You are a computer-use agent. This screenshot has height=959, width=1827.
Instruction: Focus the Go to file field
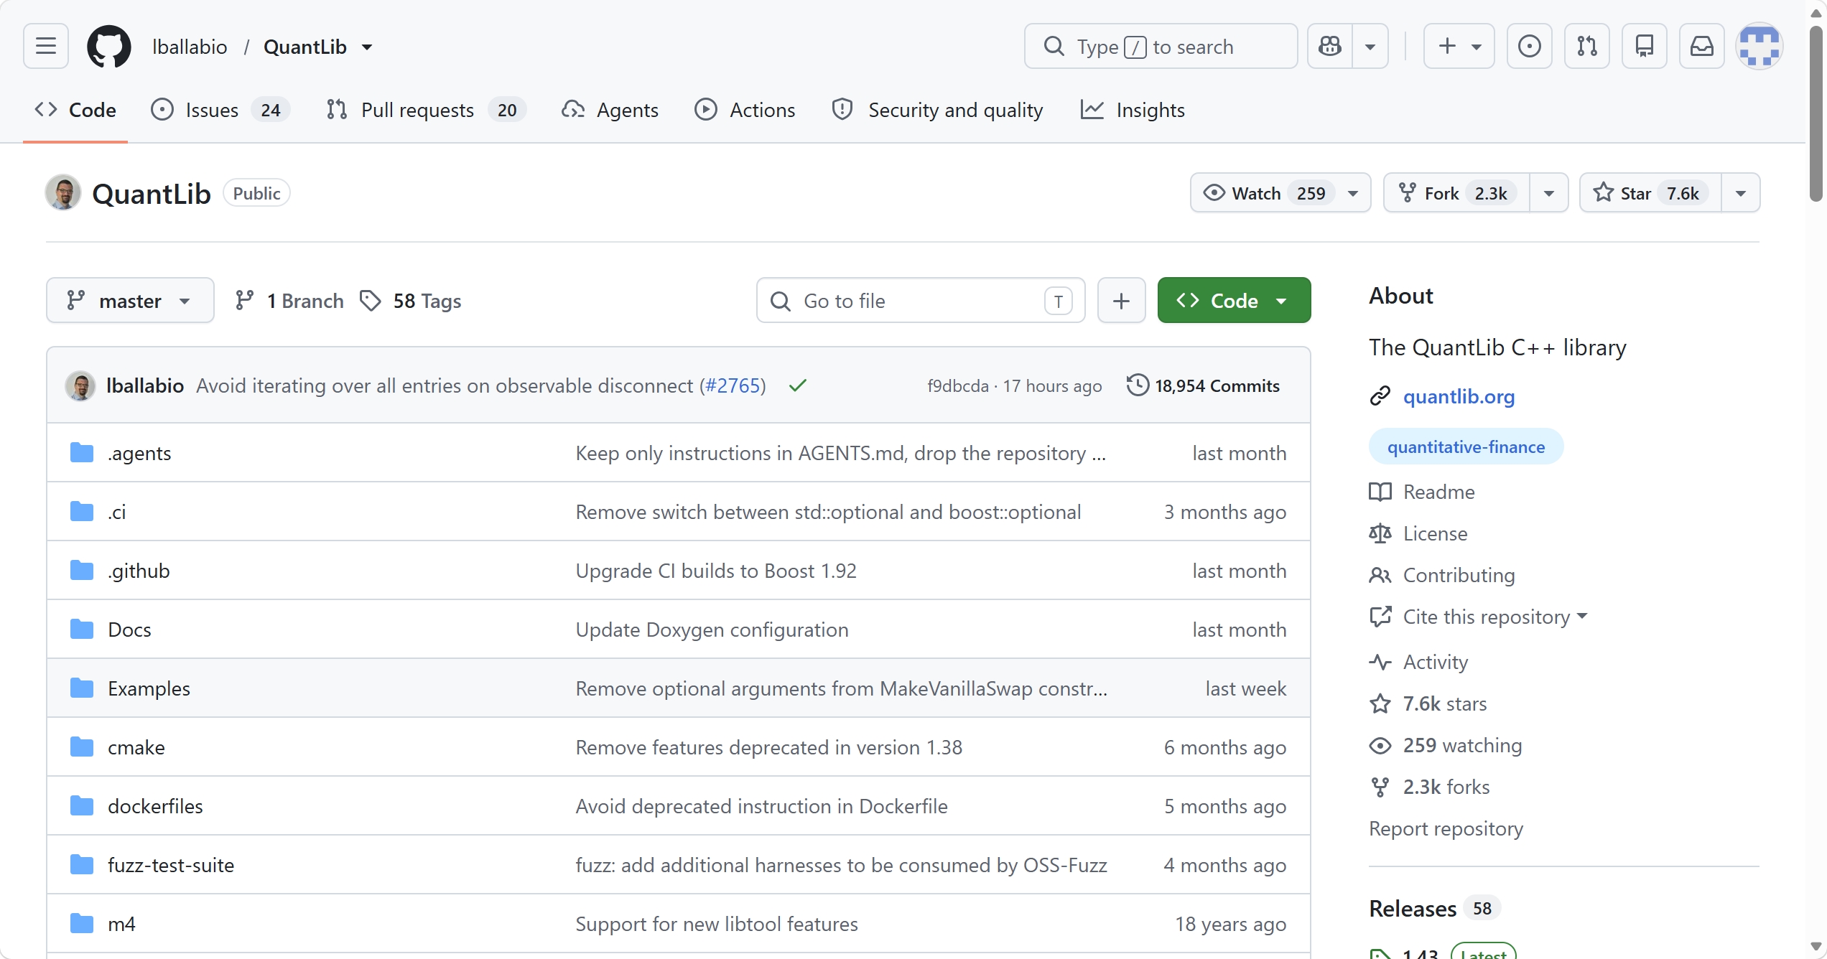pyautogui.click(x=921, y=300)
